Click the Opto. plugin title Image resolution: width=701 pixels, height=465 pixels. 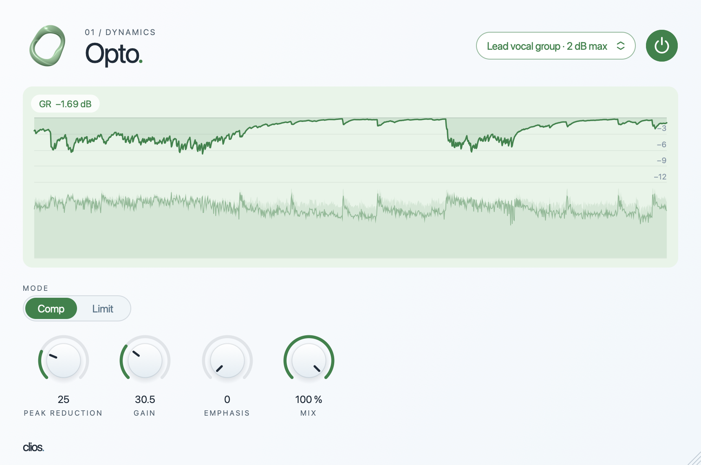[114, 54]
